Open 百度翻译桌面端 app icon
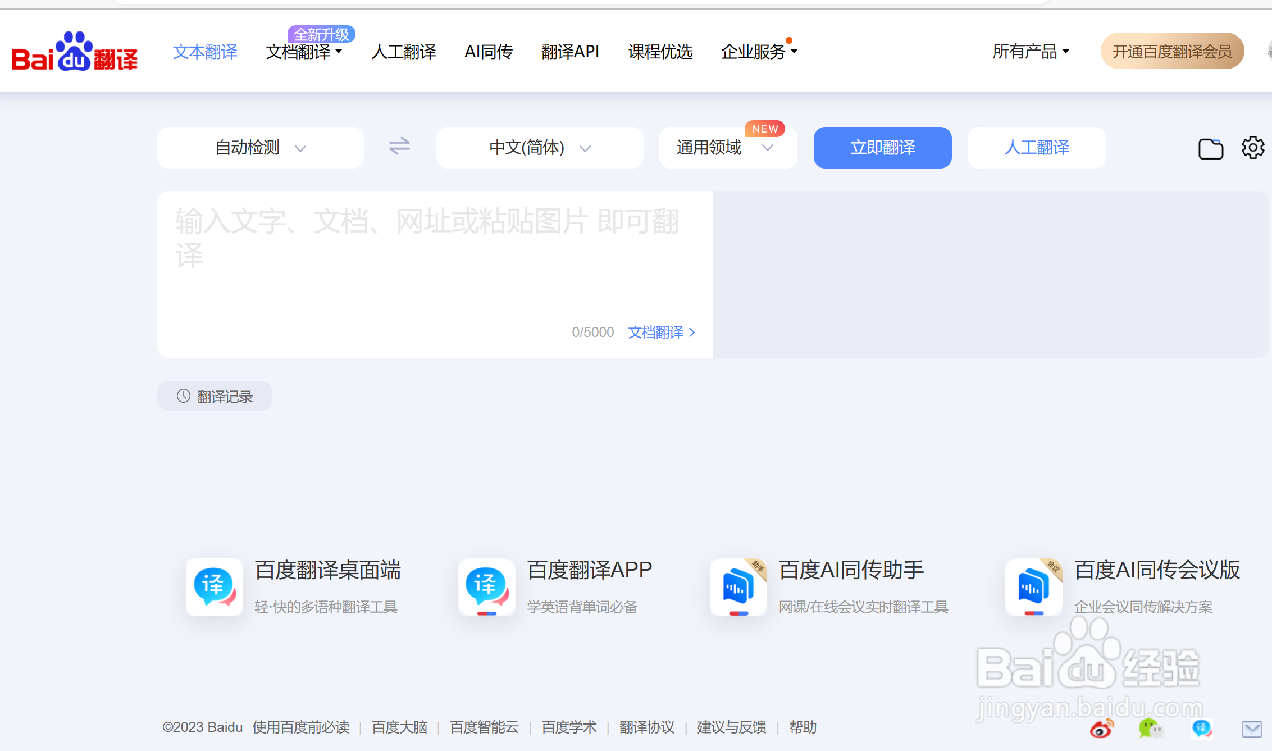1272x751 pixels. pyautogui.click(x=215, y=586)
